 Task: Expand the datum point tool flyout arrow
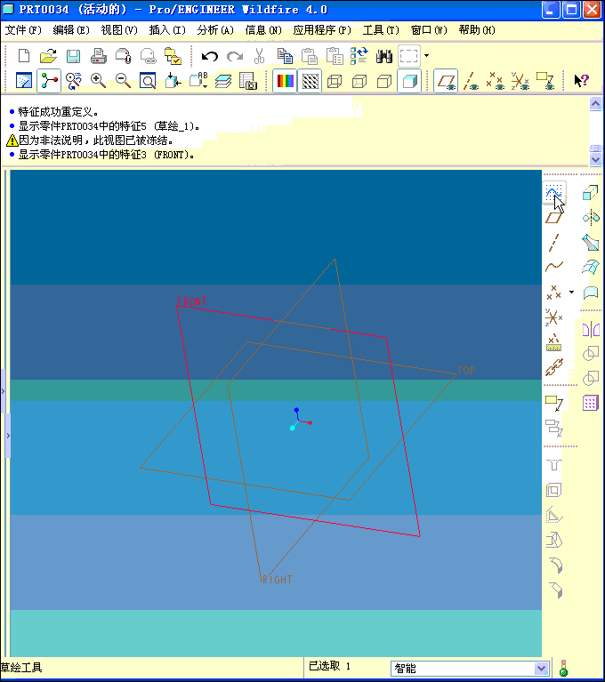click(x=571, y=292)
